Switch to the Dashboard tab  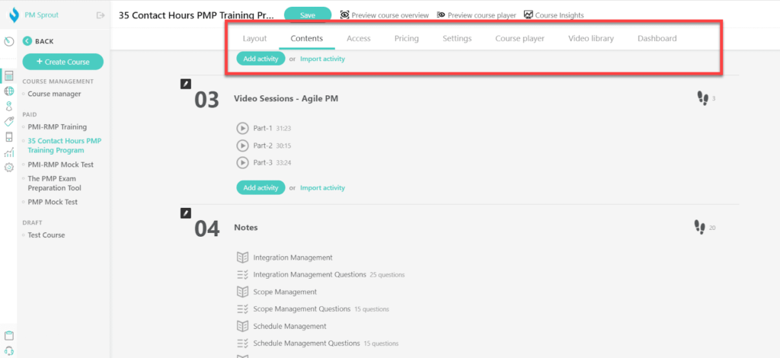pos(657,38)
